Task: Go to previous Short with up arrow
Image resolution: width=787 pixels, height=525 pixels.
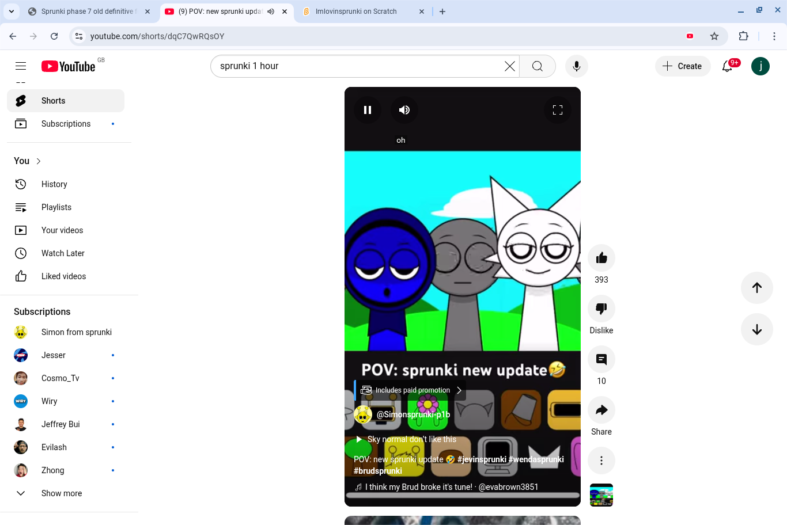Action: click(757, 288)
